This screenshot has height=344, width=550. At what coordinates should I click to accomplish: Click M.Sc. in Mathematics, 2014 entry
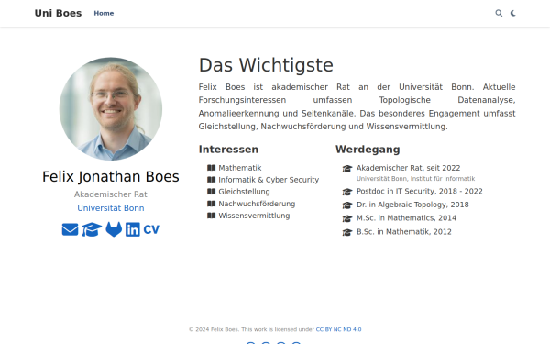pos(406,218)
